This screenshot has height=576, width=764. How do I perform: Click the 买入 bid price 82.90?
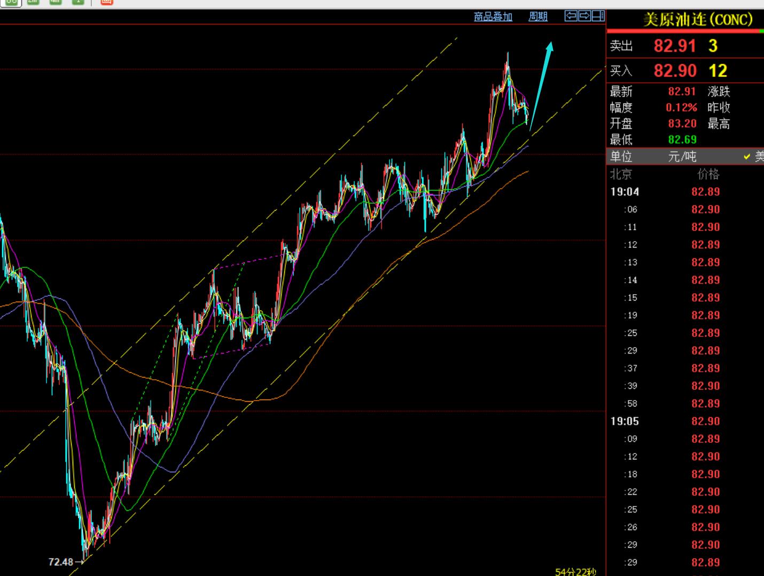coord(675,71)
